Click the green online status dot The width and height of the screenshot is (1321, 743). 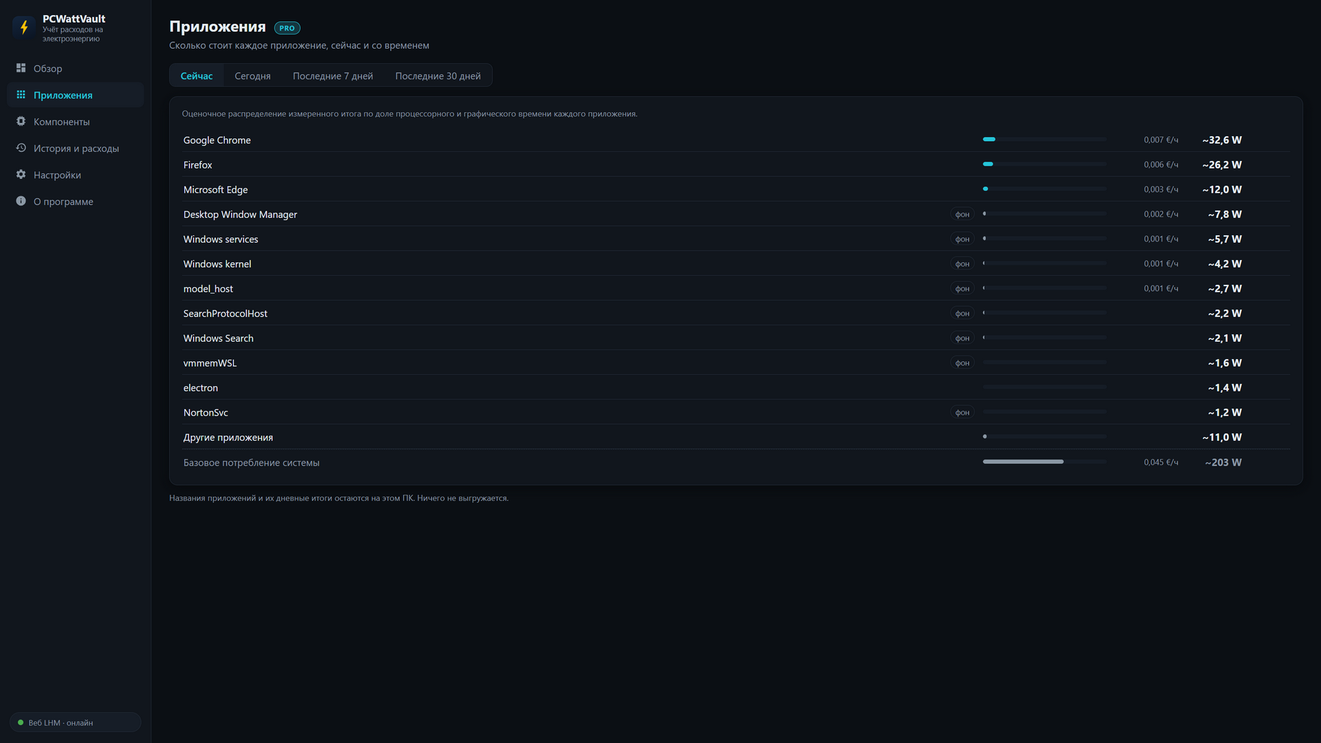pyautogui.click(x=21, y=722)
